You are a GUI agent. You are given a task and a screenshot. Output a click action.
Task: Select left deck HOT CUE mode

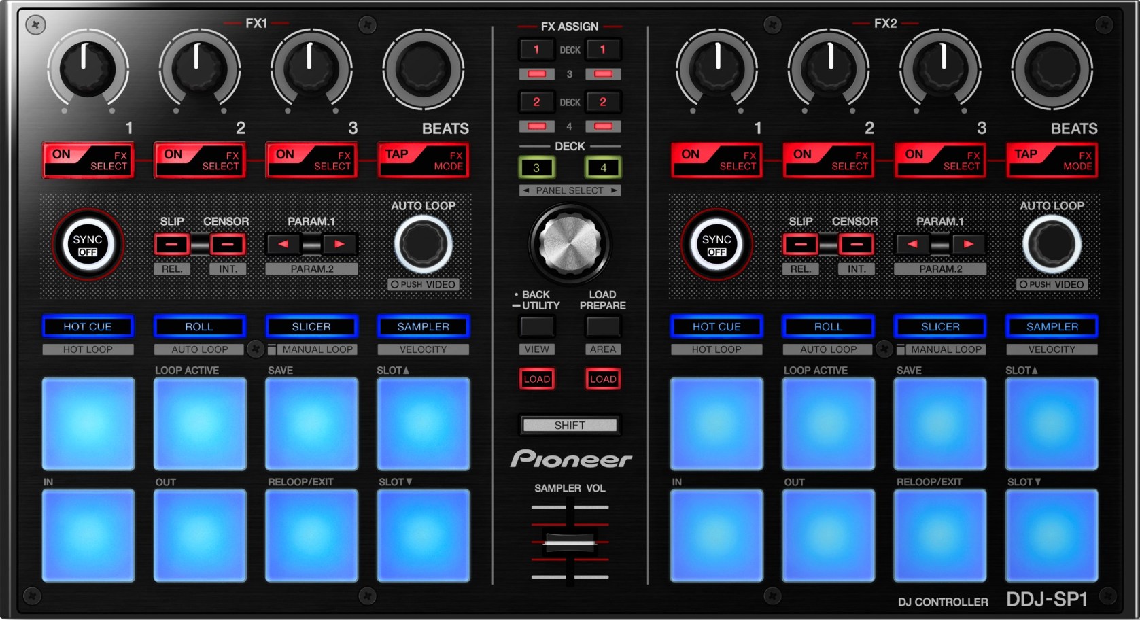pyautogui.click(x=88, y=327)
